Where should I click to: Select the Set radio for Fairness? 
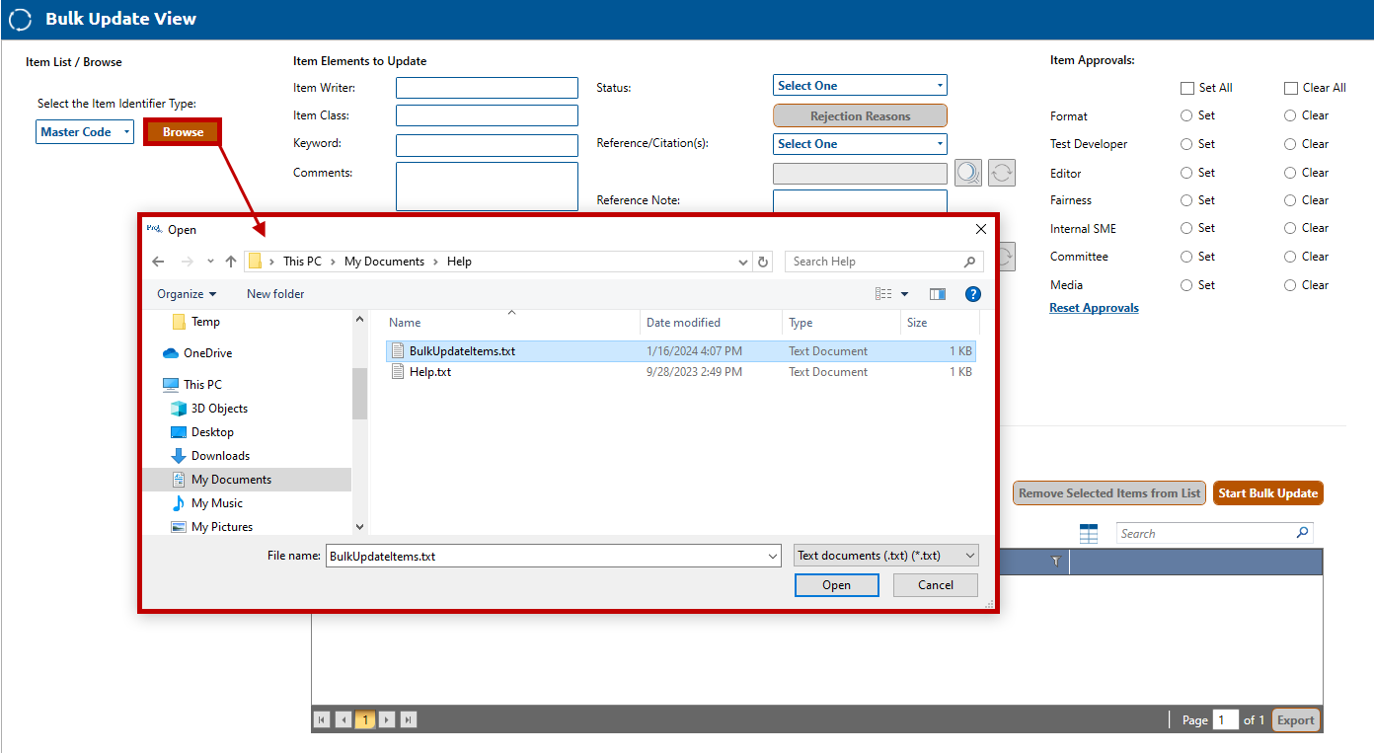(x=1186, y=200)
